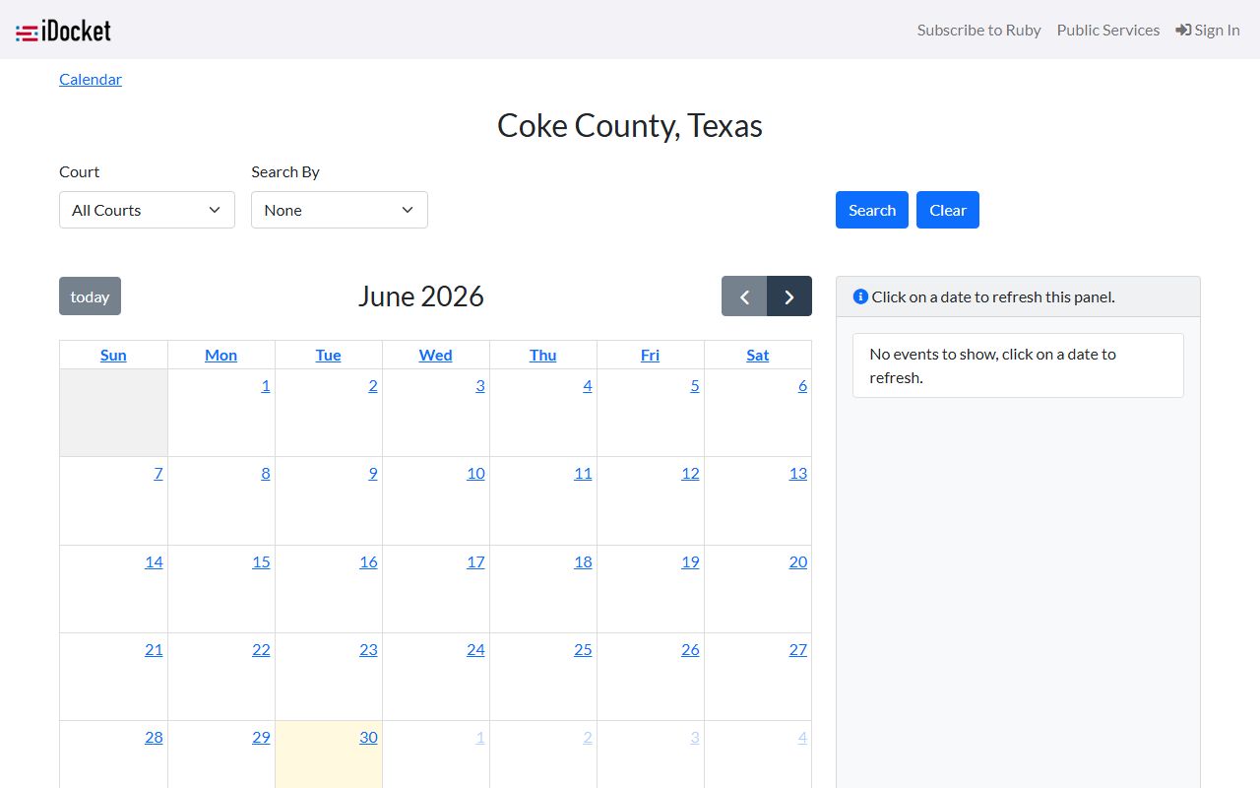The width and height of the screenshot is (1260, 788).
Task: Jump to today with the today button
Action: pos(90,296)
